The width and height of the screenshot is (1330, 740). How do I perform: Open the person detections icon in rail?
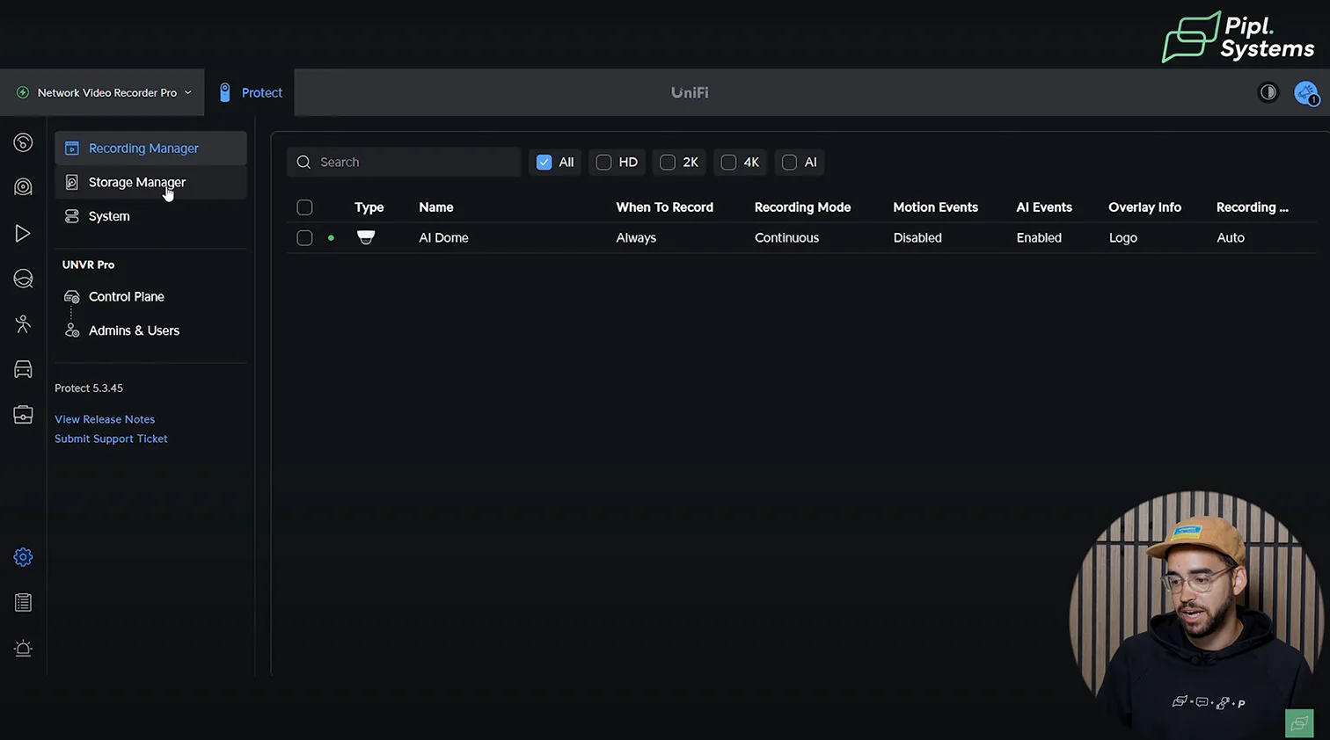(x=23, y=324)
